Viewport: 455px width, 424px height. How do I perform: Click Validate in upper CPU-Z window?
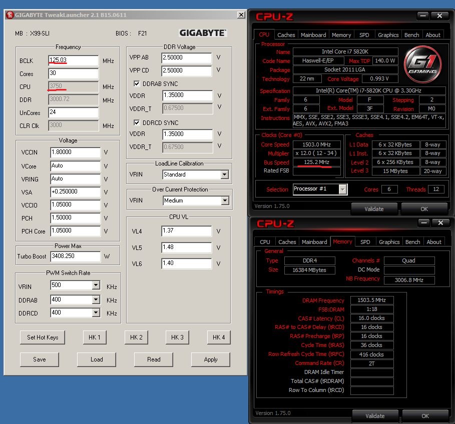tap(374, 209)
